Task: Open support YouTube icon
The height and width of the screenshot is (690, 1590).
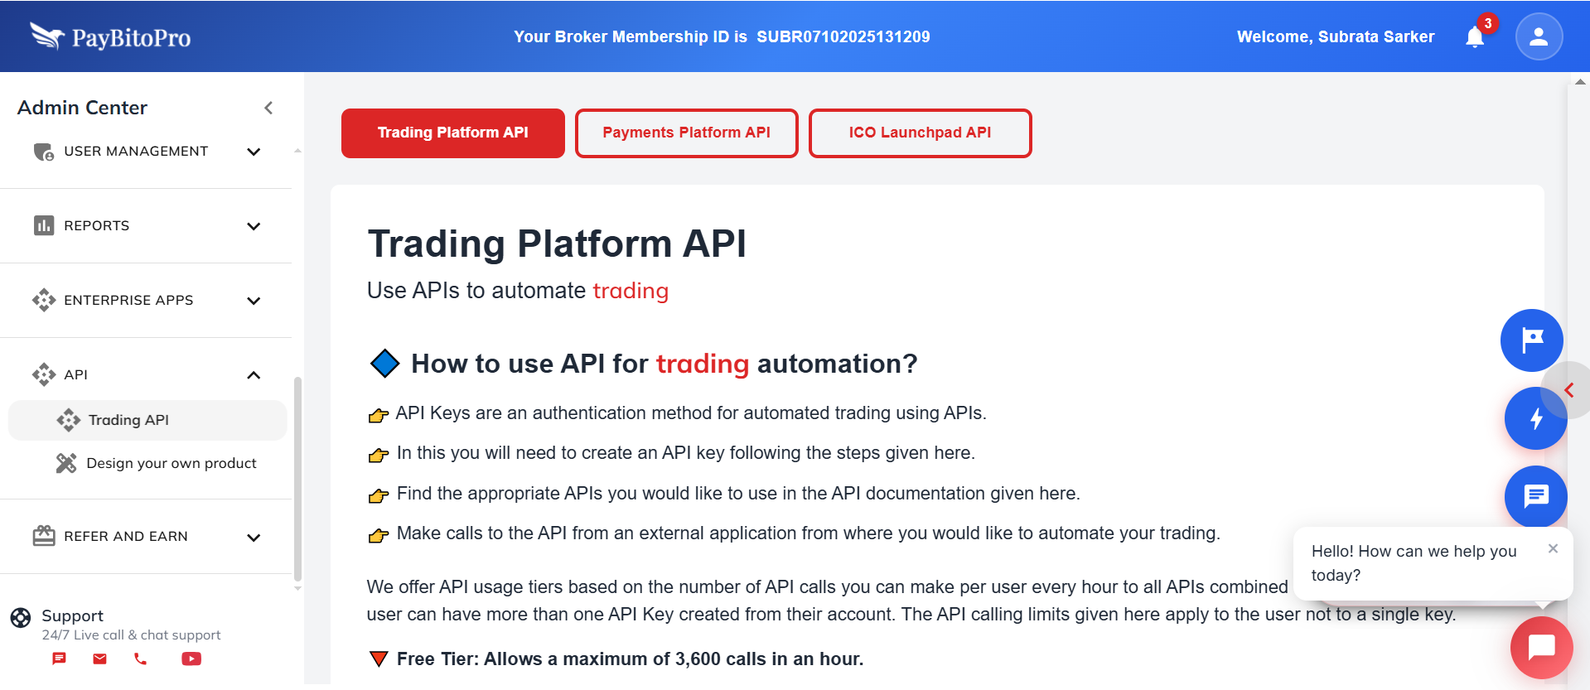Action: 191,659
